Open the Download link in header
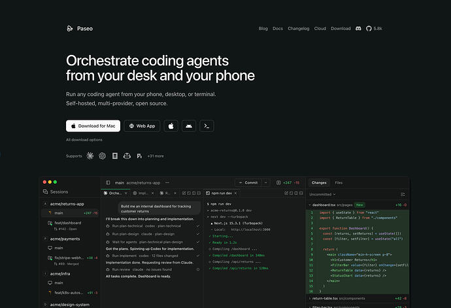The width and height of the screenshot is (451, 308). (341, 29)
